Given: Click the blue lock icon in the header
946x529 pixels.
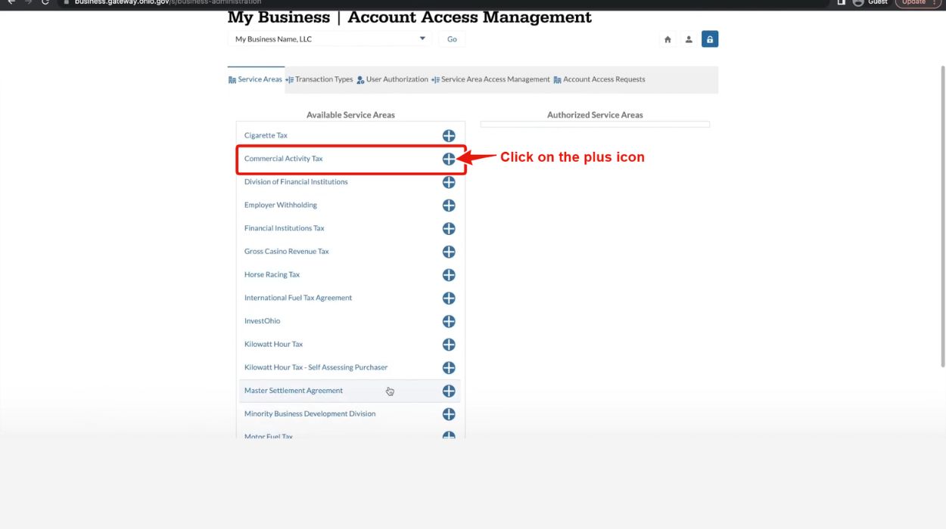Looking at the screenshot, I should tap(709, 38).
